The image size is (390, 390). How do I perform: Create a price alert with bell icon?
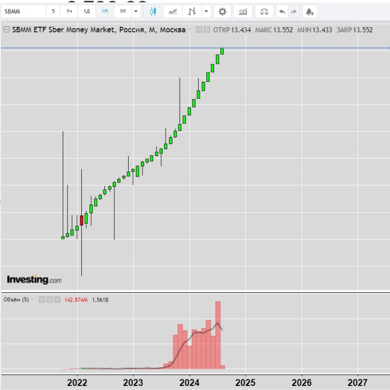coord(310,11)
